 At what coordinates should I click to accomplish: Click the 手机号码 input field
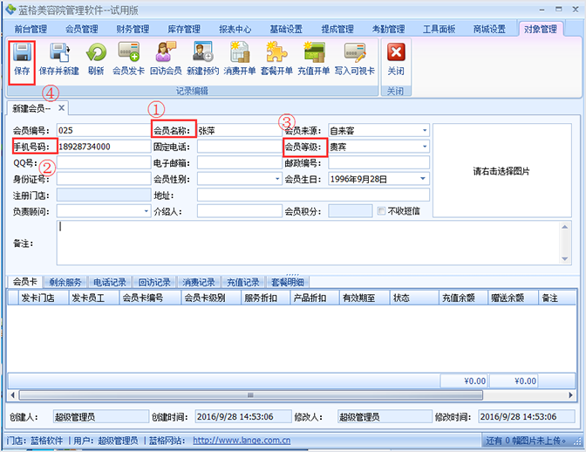pos(104,147)
